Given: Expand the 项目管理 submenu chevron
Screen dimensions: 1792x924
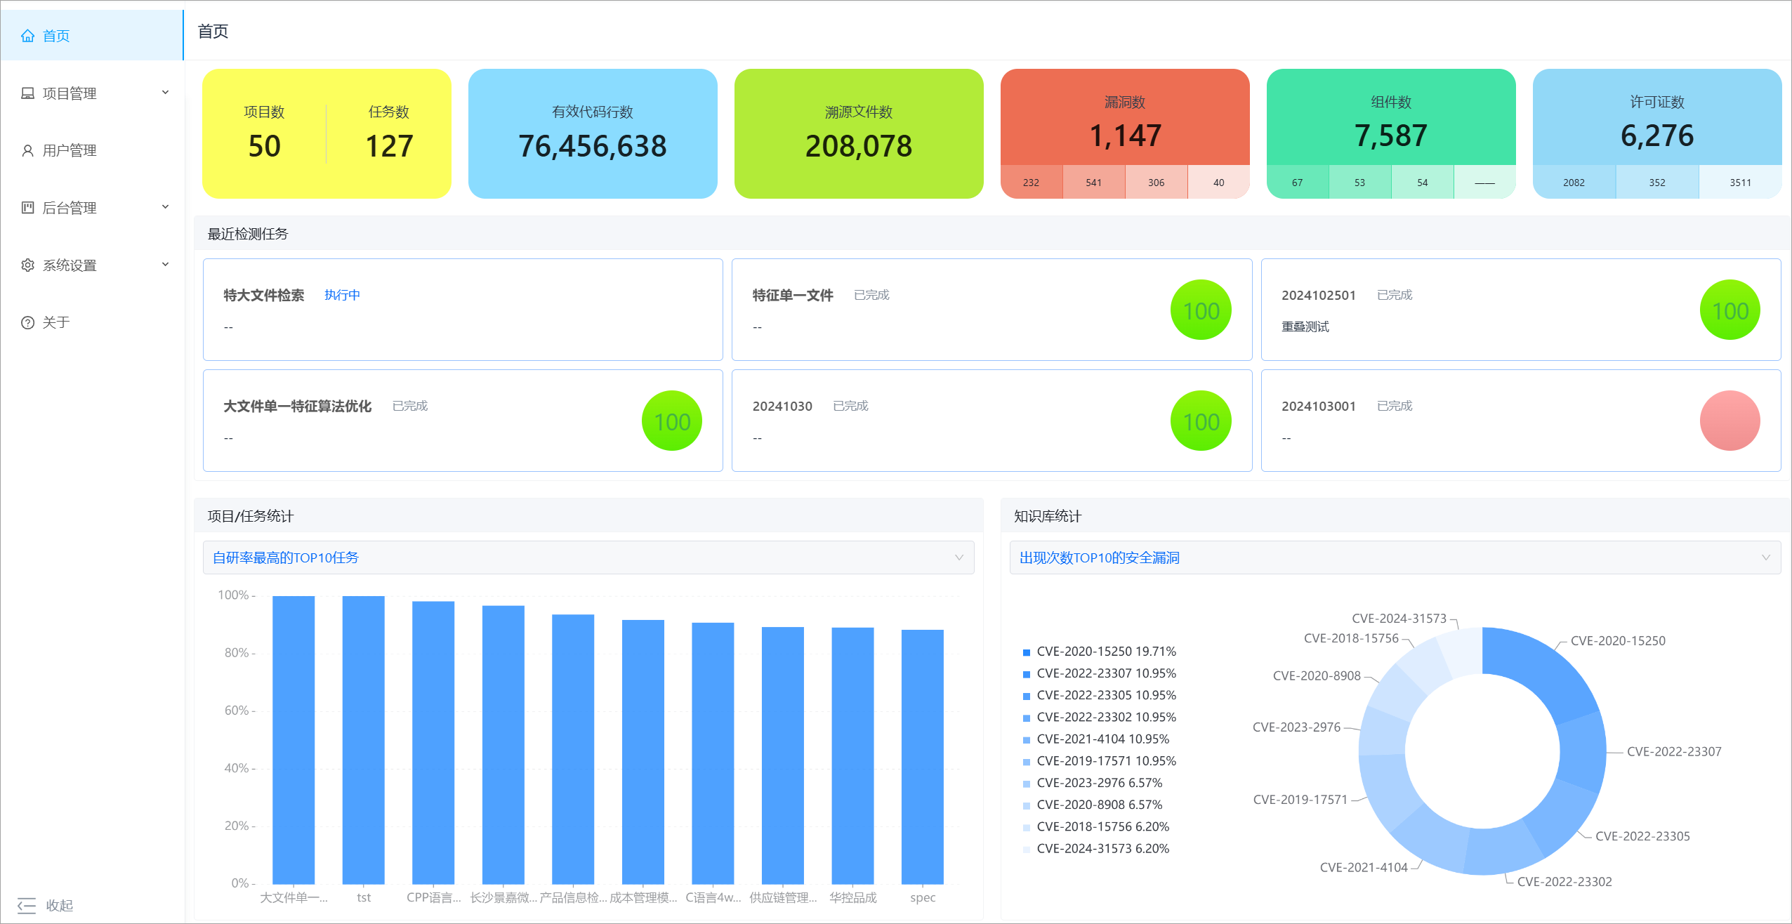Looking at the screenshot, I should [166, 93].
